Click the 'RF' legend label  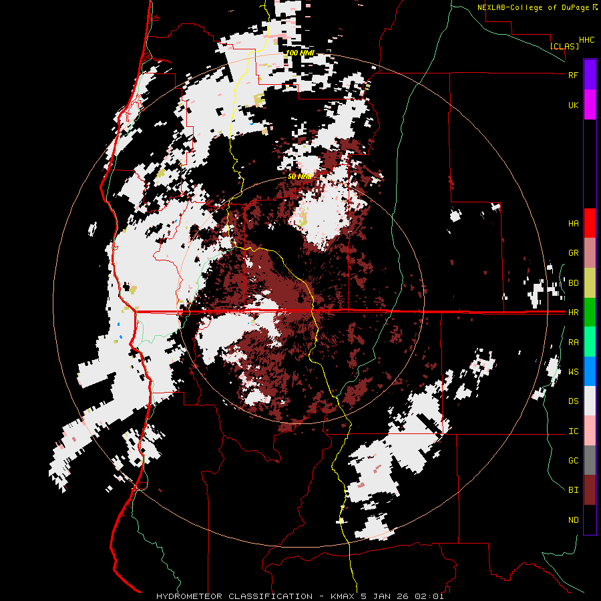(x=573, y=75)
